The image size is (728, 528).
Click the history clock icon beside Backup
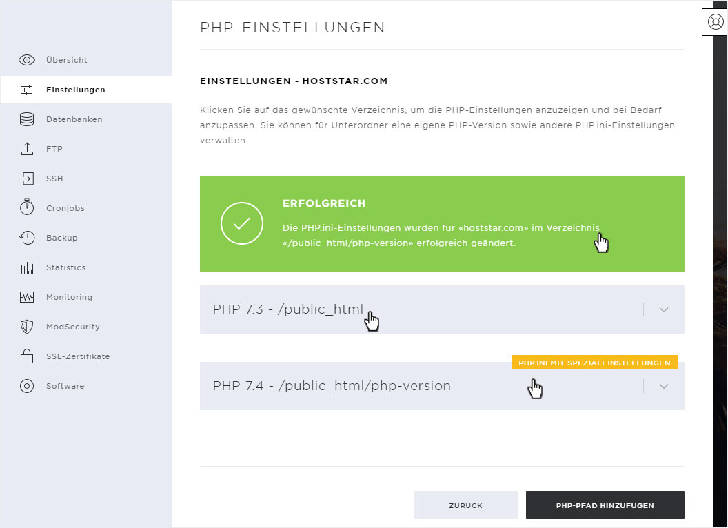point(27,237)
